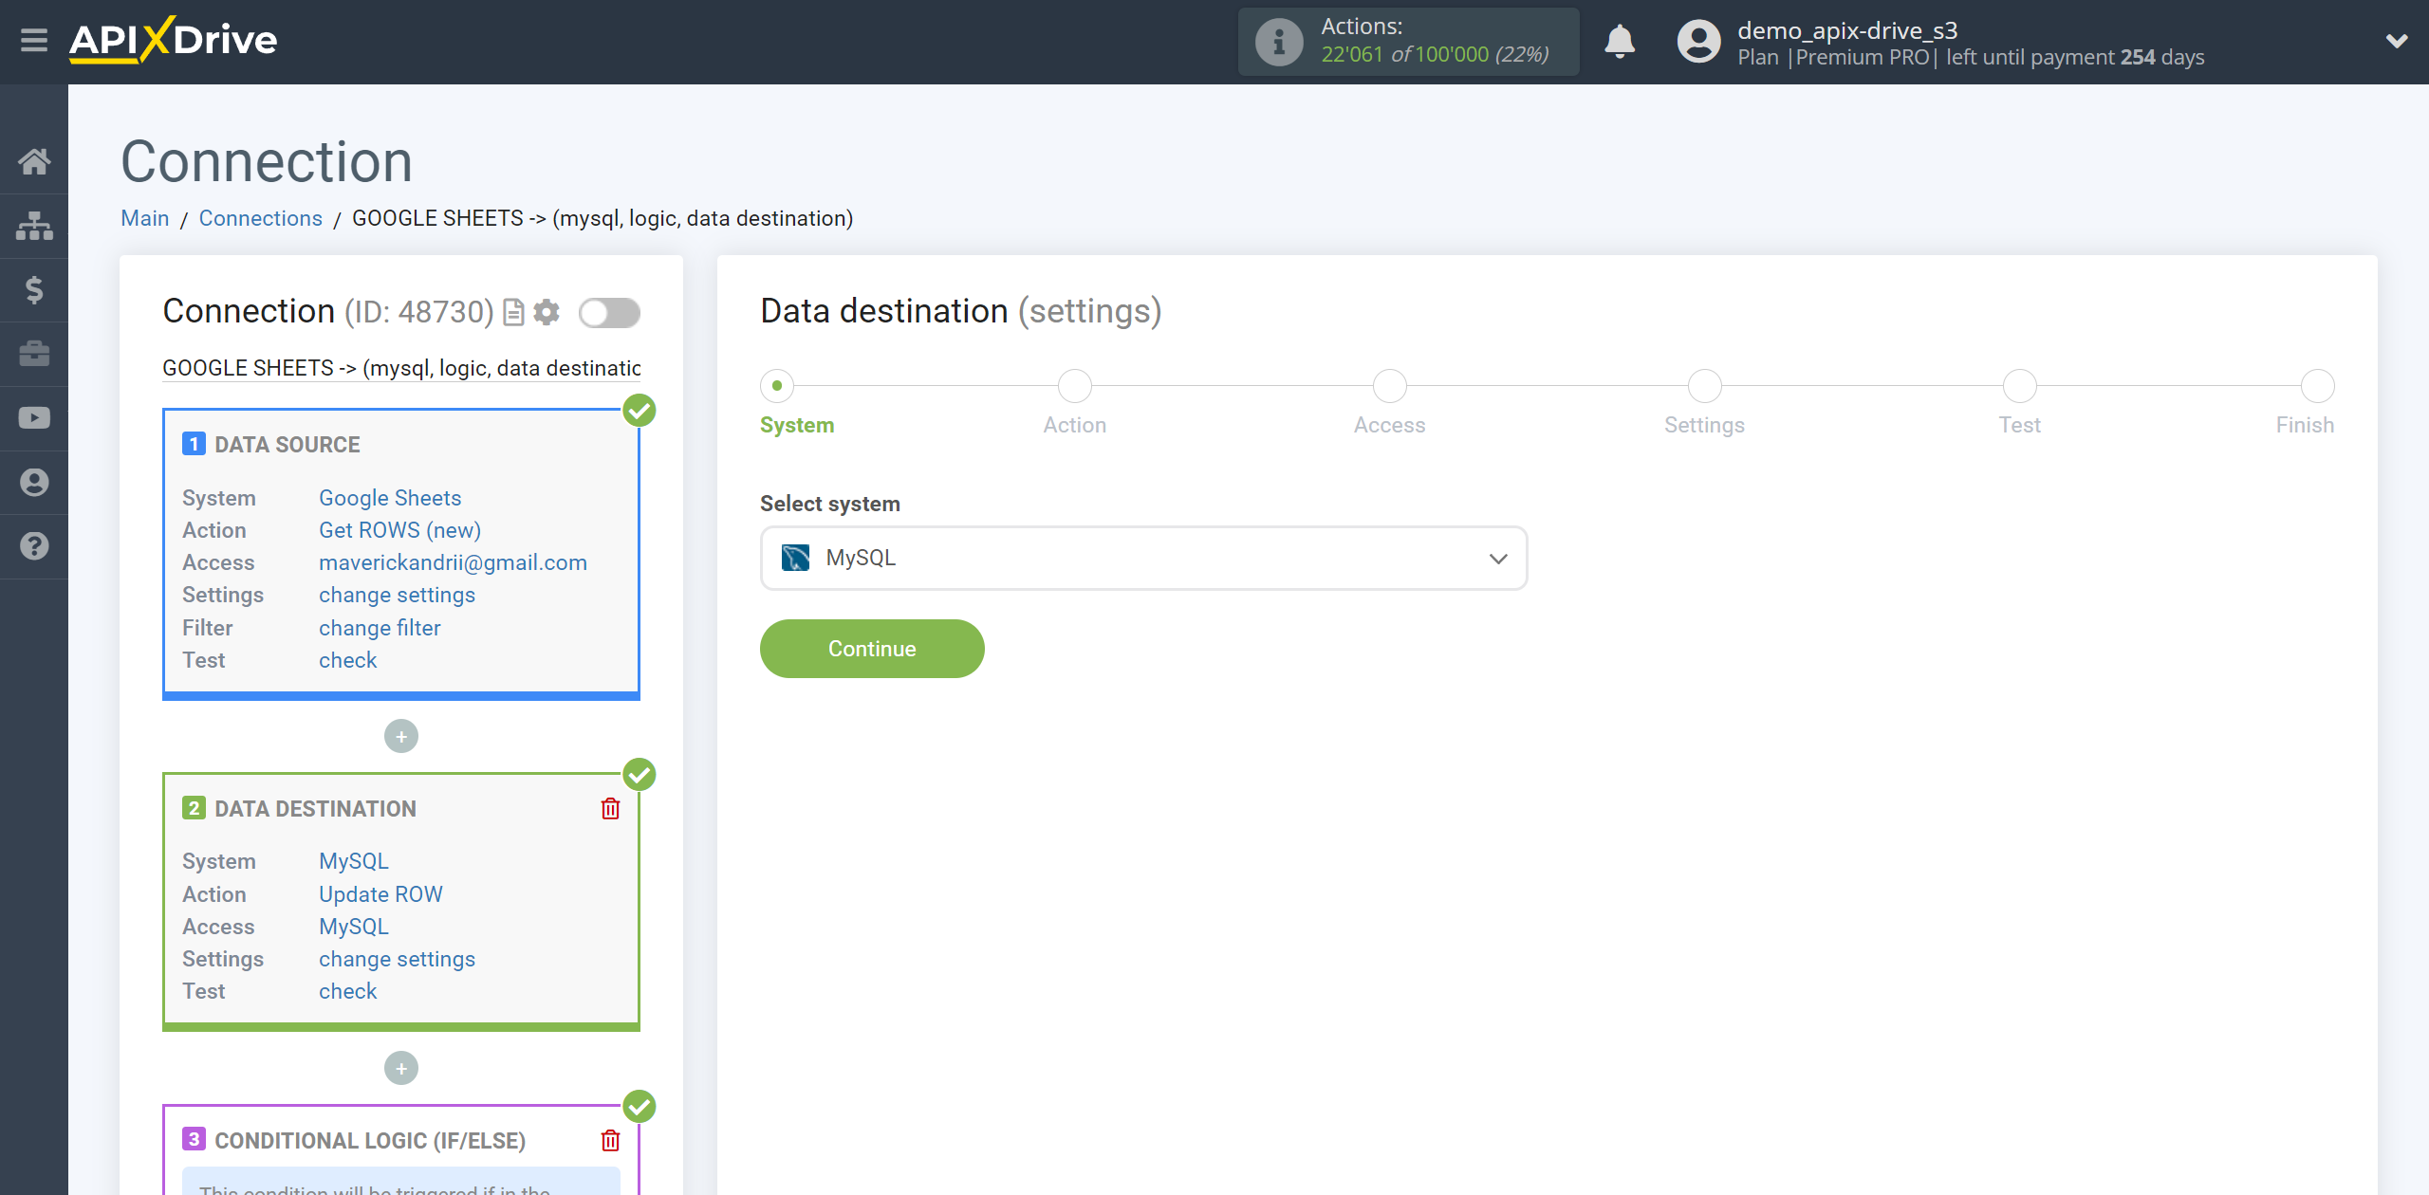Click the Data Destination green checkmark badge
This screenshot has height=1195, width=2429.
tap(640, 775)
